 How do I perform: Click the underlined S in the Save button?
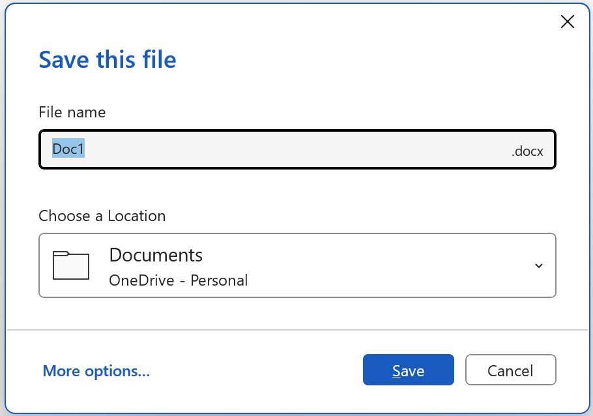click(396, 371)
